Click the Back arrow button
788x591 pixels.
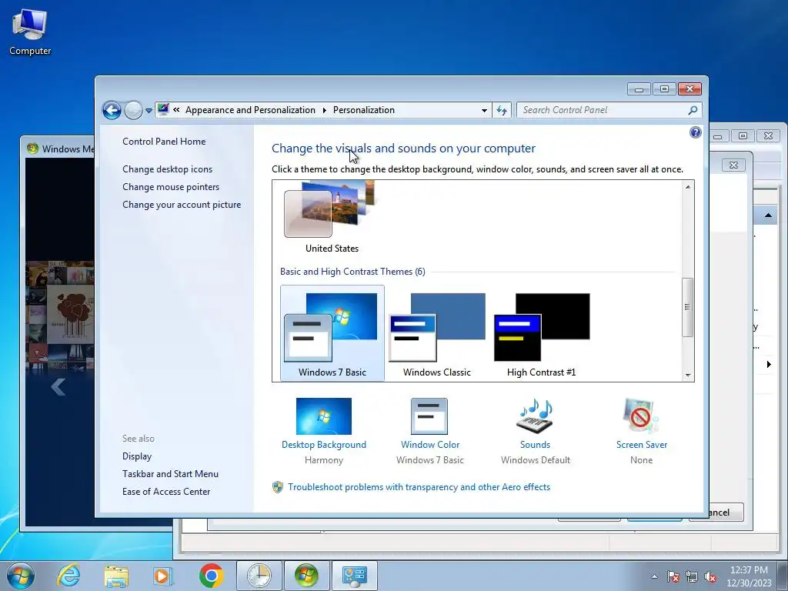coord(112,110)
